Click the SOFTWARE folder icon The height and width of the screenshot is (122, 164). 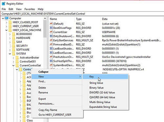(x=13, y=50)
